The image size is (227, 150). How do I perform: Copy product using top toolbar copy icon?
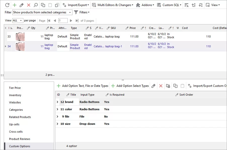tap(43, 5)
